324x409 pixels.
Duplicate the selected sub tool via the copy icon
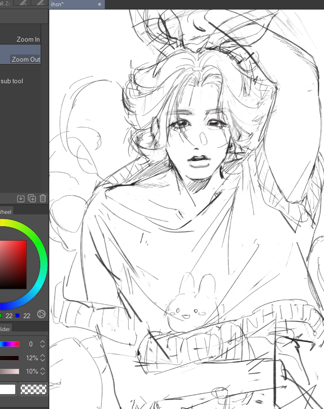(32, 199)
